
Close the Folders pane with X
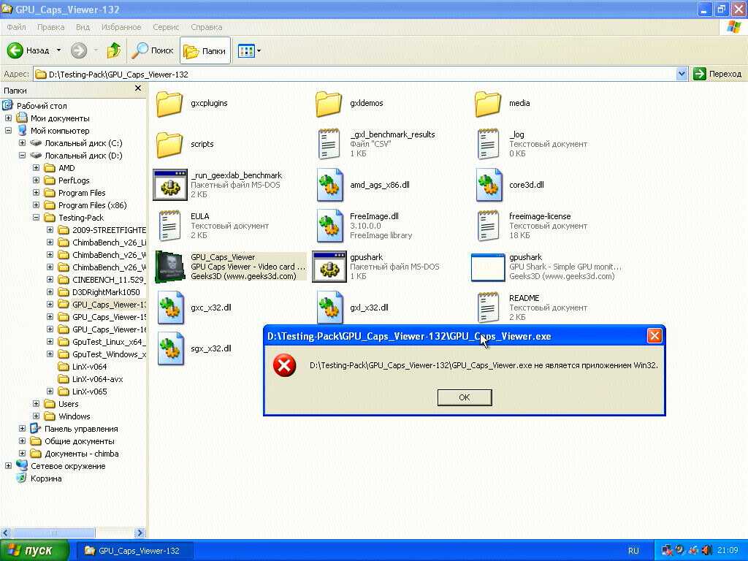[x=138, y=88]
